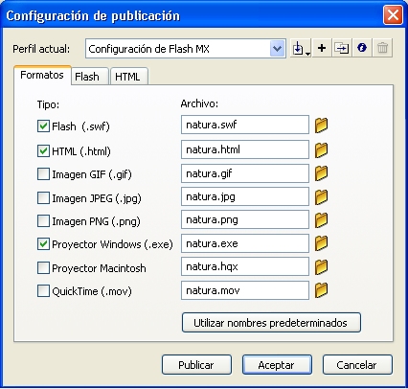The width and height of the screenshot is (408, 389).
Task: Browse folder for natura.swf file
Action: 321,125
